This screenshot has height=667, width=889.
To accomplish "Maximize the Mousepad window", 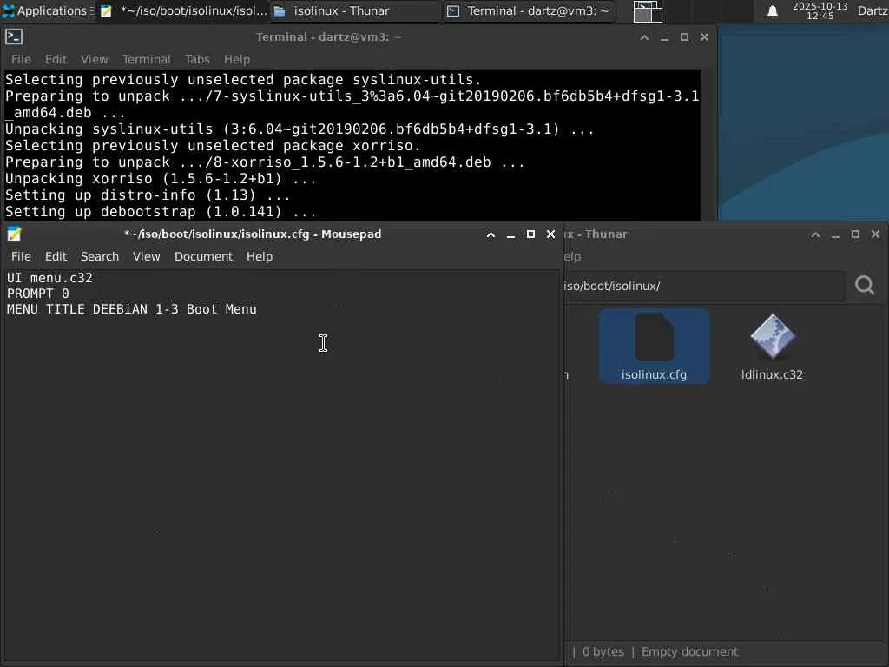I will pyautogui.click(x=530, y=234).
